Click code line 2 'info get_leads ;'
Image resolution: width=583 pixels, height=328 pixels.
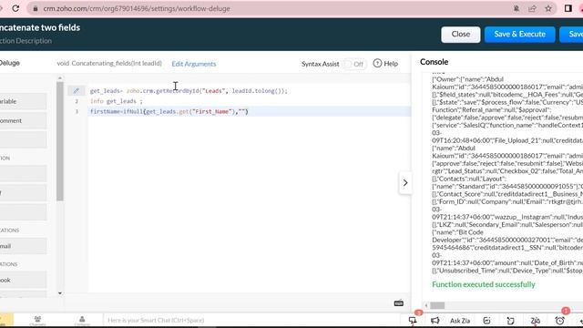(116, 101)
